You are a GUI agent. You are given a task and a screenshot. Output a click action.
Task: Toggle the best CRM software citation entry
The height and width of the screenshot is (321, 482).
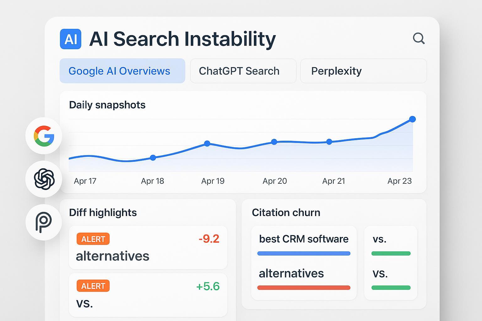point(303,245)
